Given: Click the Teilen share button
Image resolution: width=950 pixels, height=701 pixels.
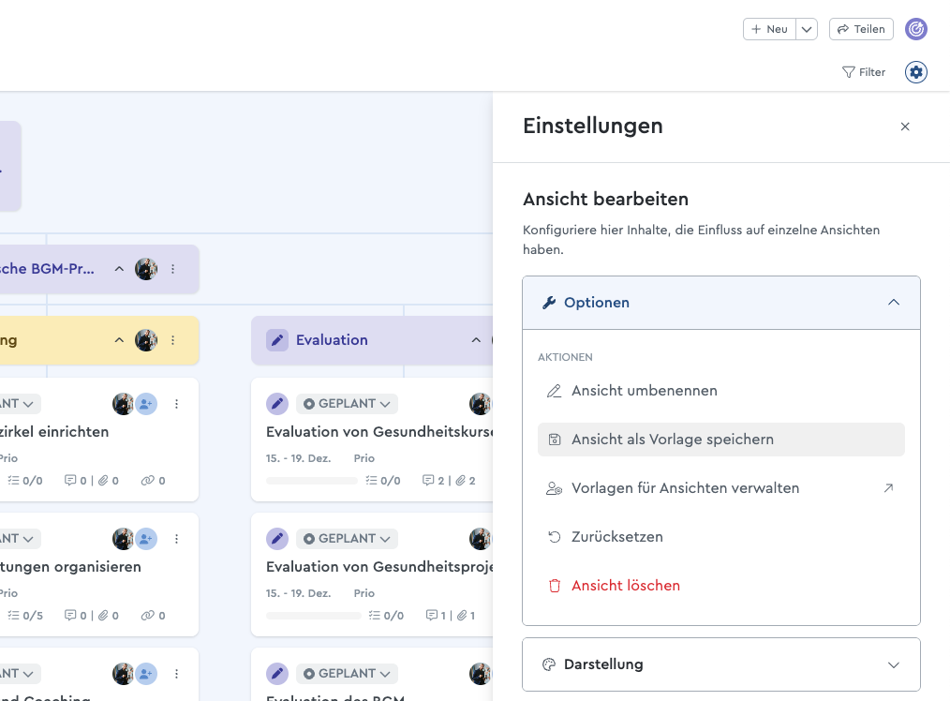Looking at the screenshot, I should pyautogui.click(x=861, y=29).
